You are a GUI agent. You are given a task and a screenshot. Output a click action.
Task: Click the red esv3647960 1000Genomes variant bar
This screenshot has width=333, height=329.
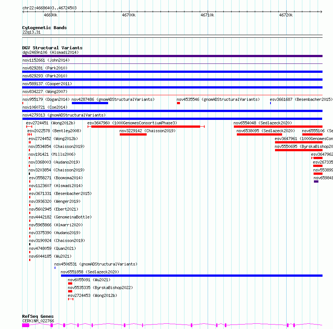point(146,127)
